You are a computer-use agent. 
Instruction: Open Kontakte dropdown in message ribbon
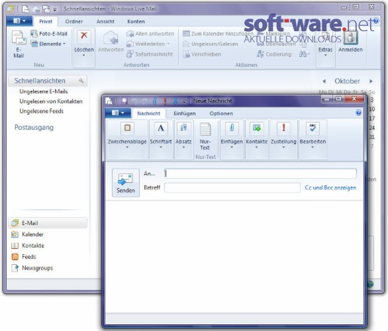tap(257, 140)
